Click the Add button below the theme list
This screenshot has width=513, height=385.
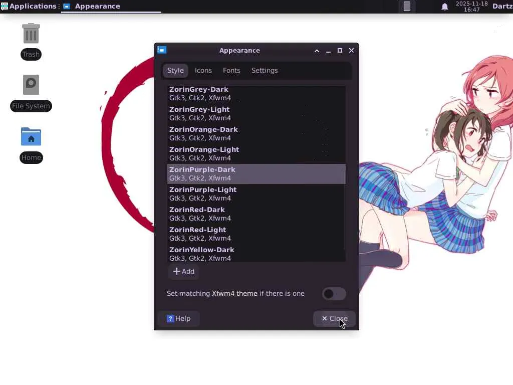(183, 271)
